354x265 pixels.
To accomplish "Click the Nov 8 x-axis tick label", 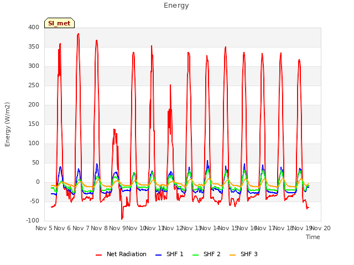I will point(100,228).
